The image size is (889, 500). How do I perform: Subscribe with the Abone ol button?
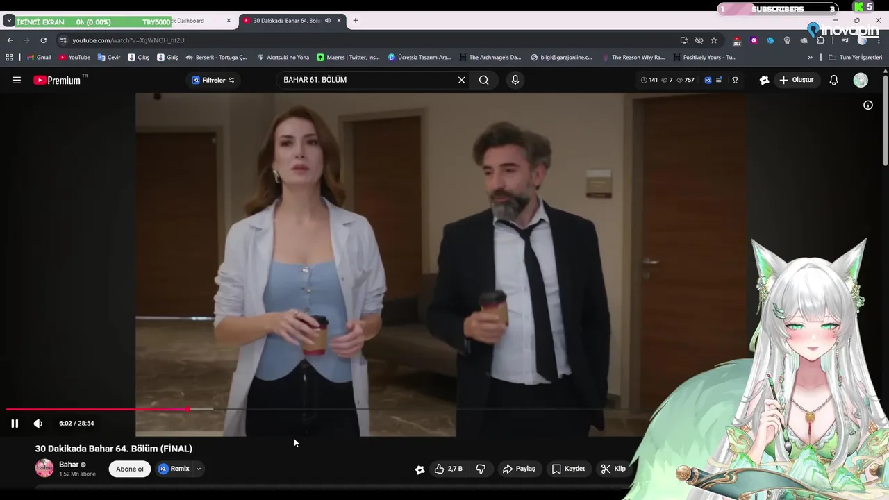point(130,469)
